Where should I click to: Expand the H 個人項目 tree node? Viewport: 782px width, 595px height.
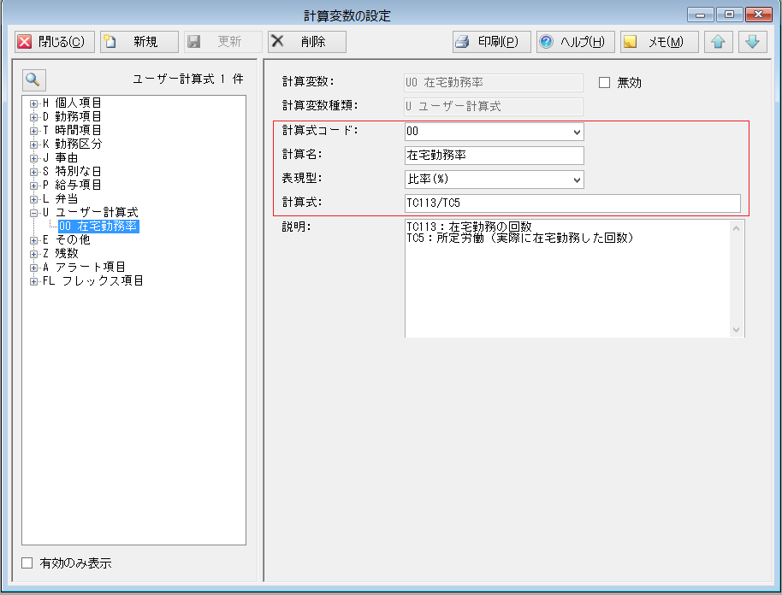click(x=33, y=103)
